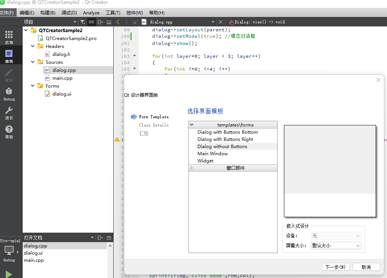Collapse the QTCreatorSample2 project node
The width and height of the screenshot is (387, 278).
tap(26, 30)
